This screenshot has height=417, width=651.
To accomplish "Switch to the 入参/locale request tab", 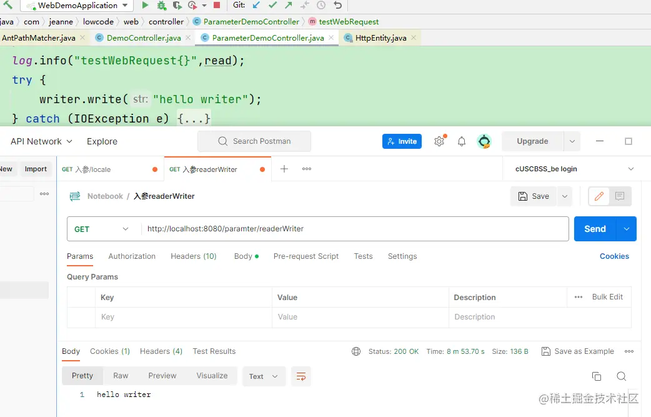I will (x=109, y=169).
